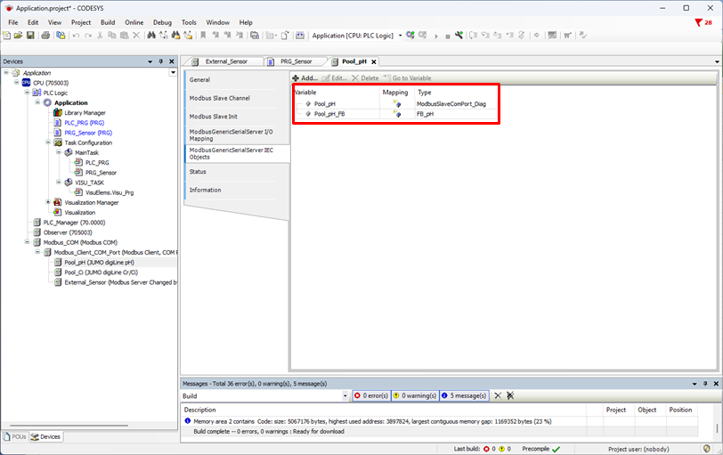The image size is (723, 455).
Task: Click the Cut scissors icon
Action: point(100,36)
